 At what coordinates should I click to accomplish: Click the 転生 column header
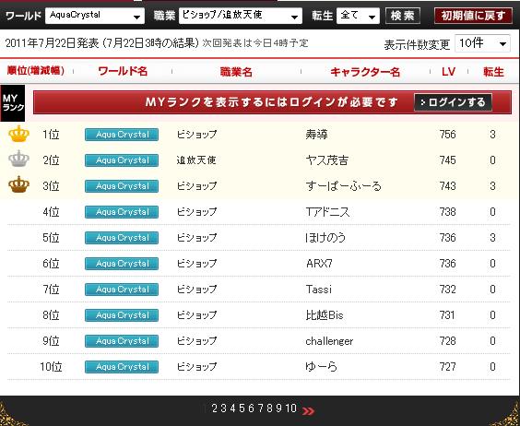[493, 72]
